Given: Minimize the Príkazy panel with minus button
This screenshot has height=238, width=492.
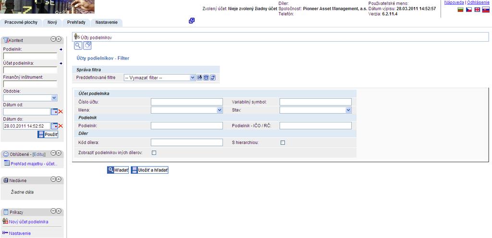Looking at the screenshot, I should pyautogui.click(x=53, y=211).
